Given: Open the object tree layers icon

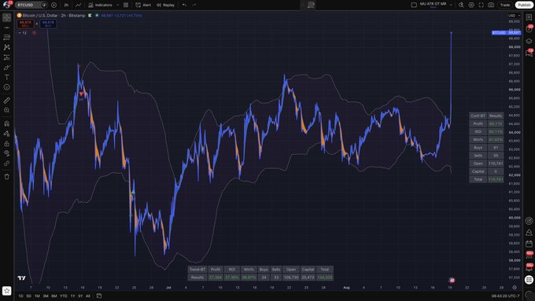Looking at the screenshot, I should [529, 41].
